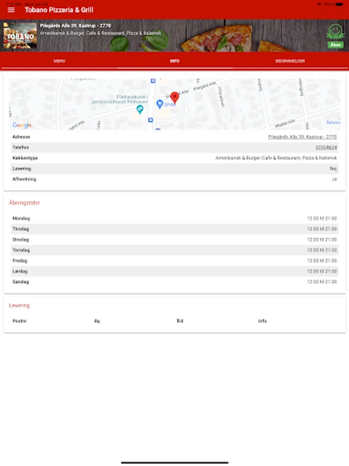349x466 pixels.
Task: Tap the Tobano restaurant logo thumbnail
Action: point(20,36)
